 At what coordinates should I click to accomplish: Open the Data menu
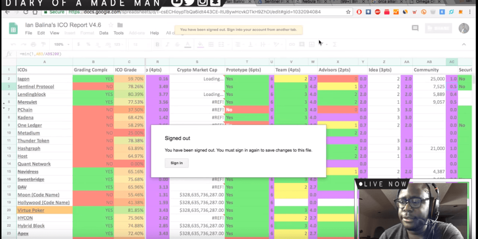[x=104, y=33]
